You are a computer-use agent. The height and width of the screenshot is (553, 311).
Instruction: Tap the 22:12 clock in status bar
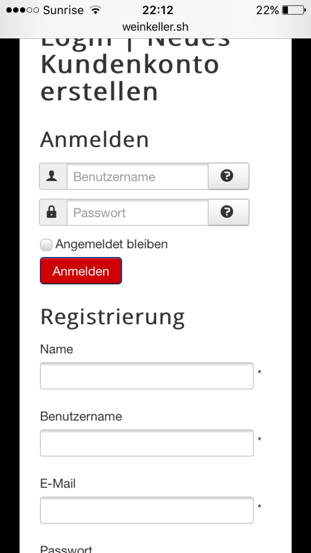click(158, 10)
